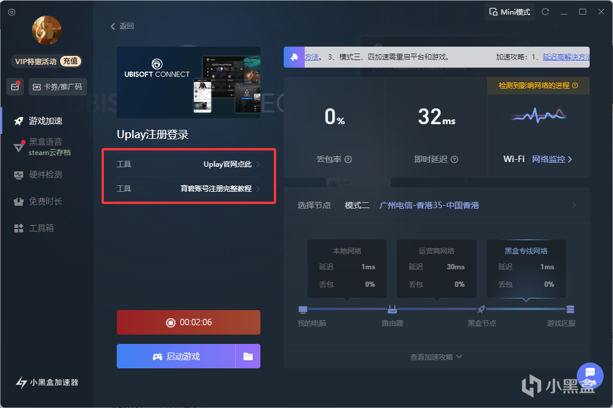The image size is (613, 408).
Task: Click the Ubisoft Connect banner image
Action: click(189, 82)
